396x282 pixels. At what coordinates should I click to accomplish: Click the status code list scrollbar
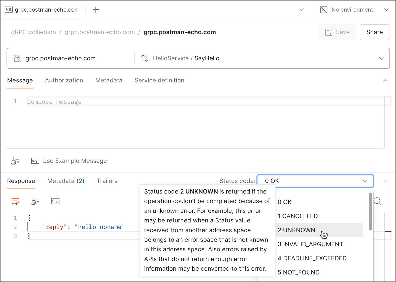pos(370,212)
